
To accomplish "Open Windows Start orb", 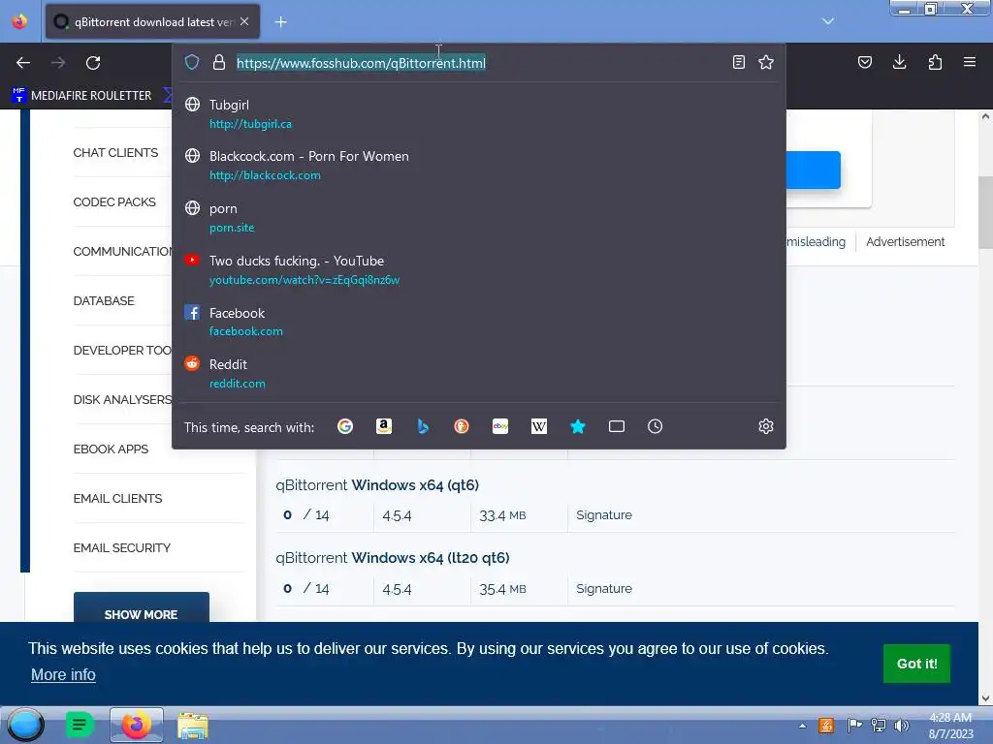I will point(26,725).
